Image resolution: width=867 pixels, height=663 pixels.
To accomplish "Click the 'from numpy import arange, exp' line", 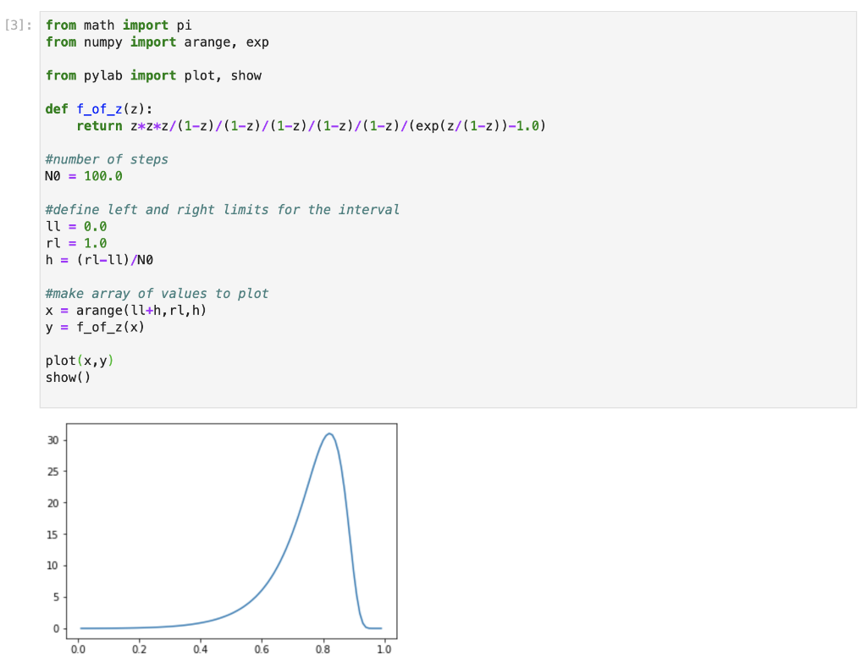I will point(157,42).
